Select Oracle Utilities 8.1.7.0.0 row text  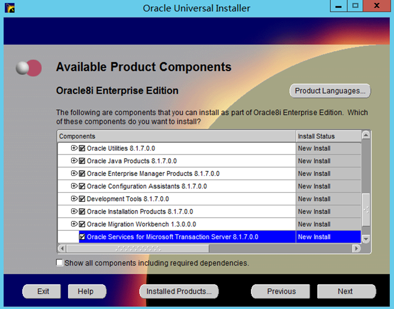pyautogui.click(x=121, y=148)
